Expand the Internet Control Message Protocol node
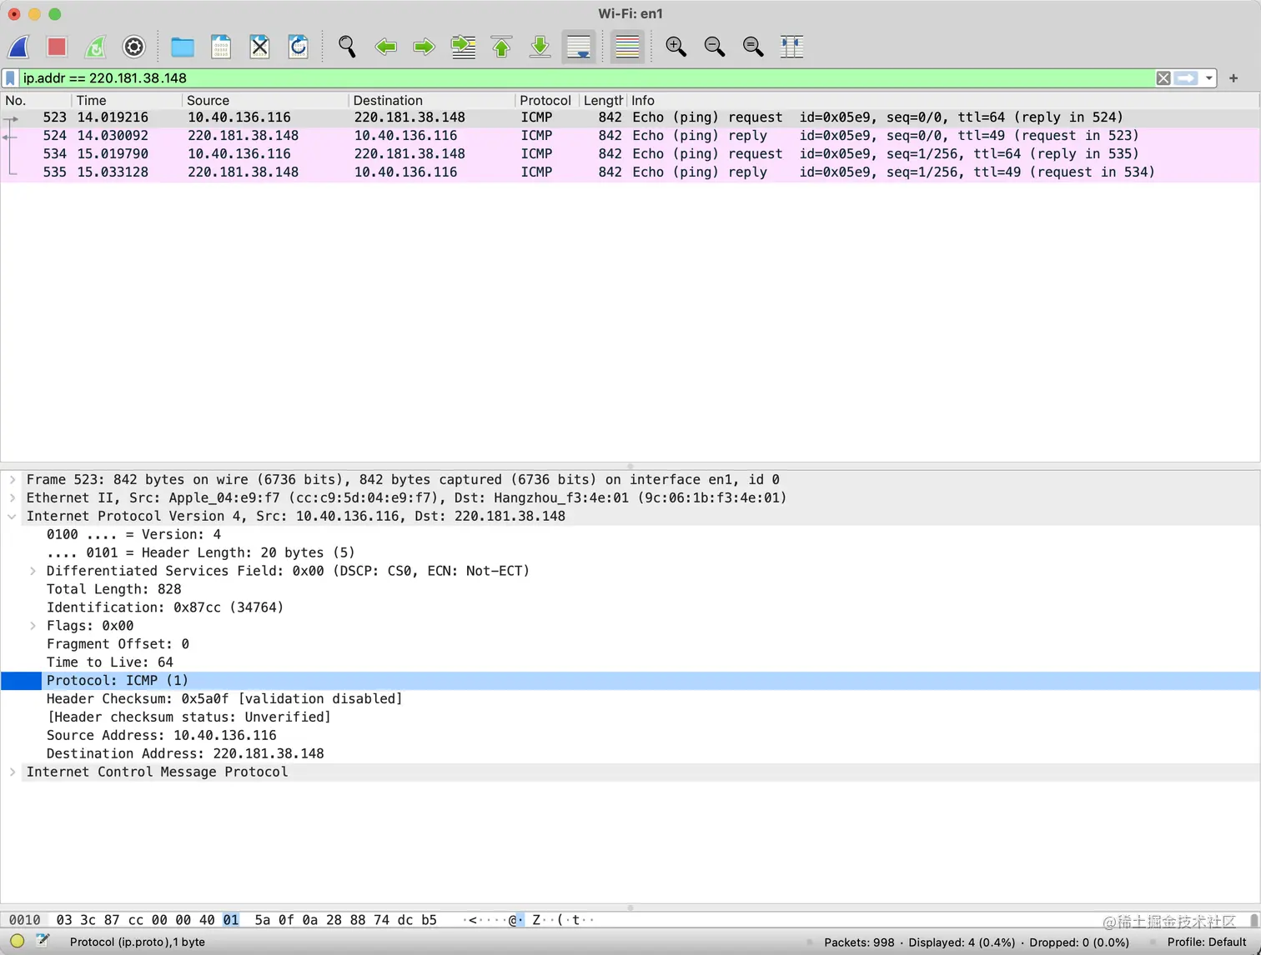This screenshot has height=955, width=1261. tap(13, 772)
